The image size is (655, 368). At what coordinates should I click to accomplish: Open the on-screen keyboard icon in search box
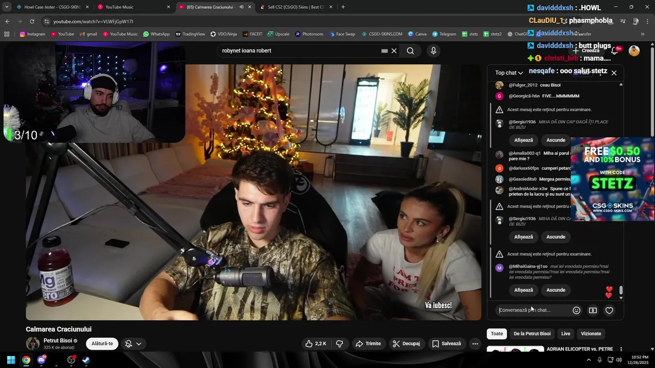[x=384, y=51]
